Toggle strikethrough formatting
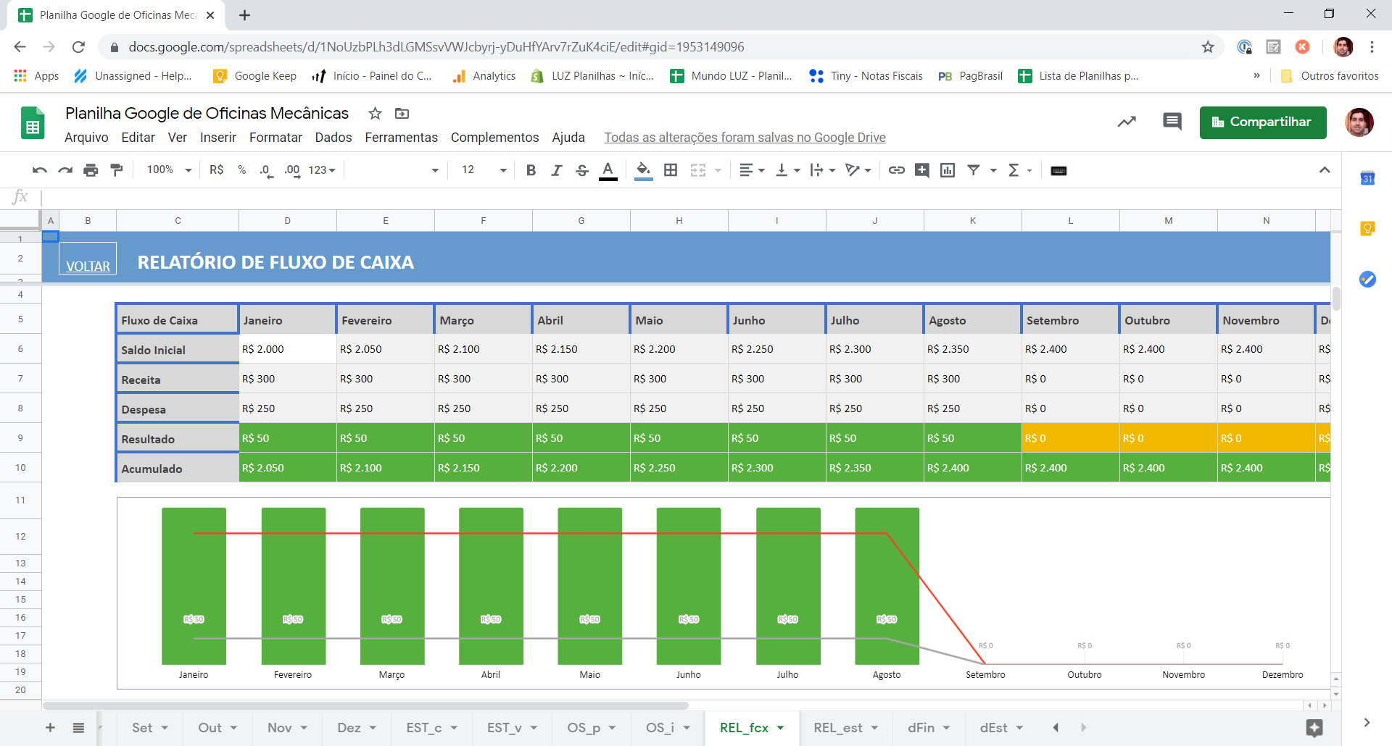The width and height of the screenshot is (1392, 746). (x=581, y=170)
